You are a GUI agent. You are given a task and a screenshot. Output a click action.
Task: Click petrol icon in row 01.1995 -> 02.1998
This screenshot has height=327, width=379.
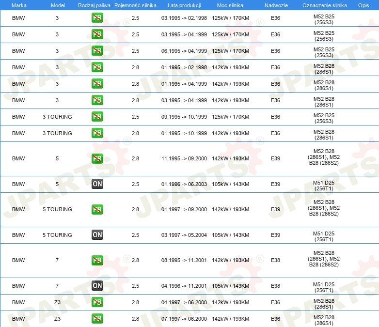point(97,67)
